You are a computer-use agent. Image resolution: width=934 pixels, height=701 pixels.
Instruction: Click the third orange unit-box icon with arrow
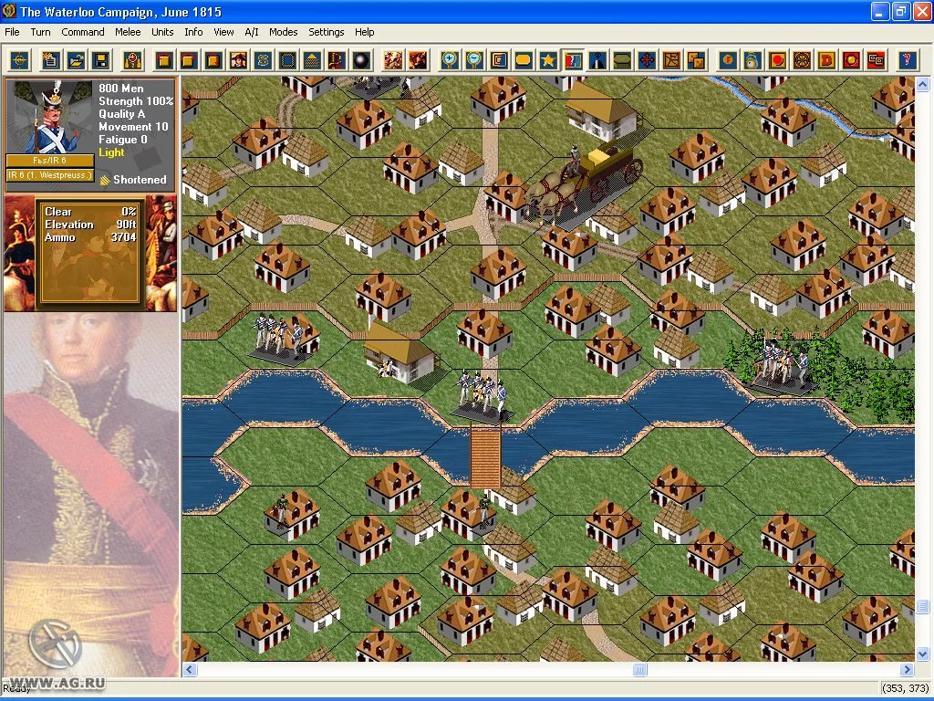point(213,60)
